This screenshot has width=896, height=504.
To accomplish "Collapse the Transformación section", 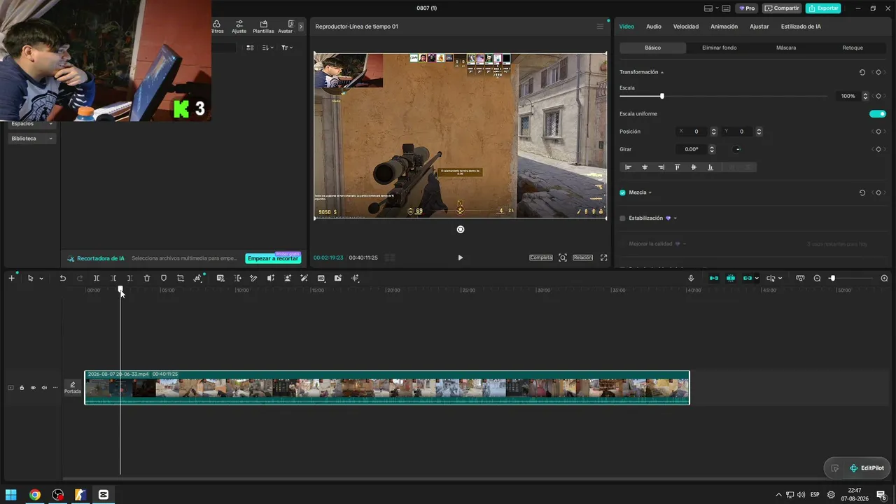I will tap(661, 73).
